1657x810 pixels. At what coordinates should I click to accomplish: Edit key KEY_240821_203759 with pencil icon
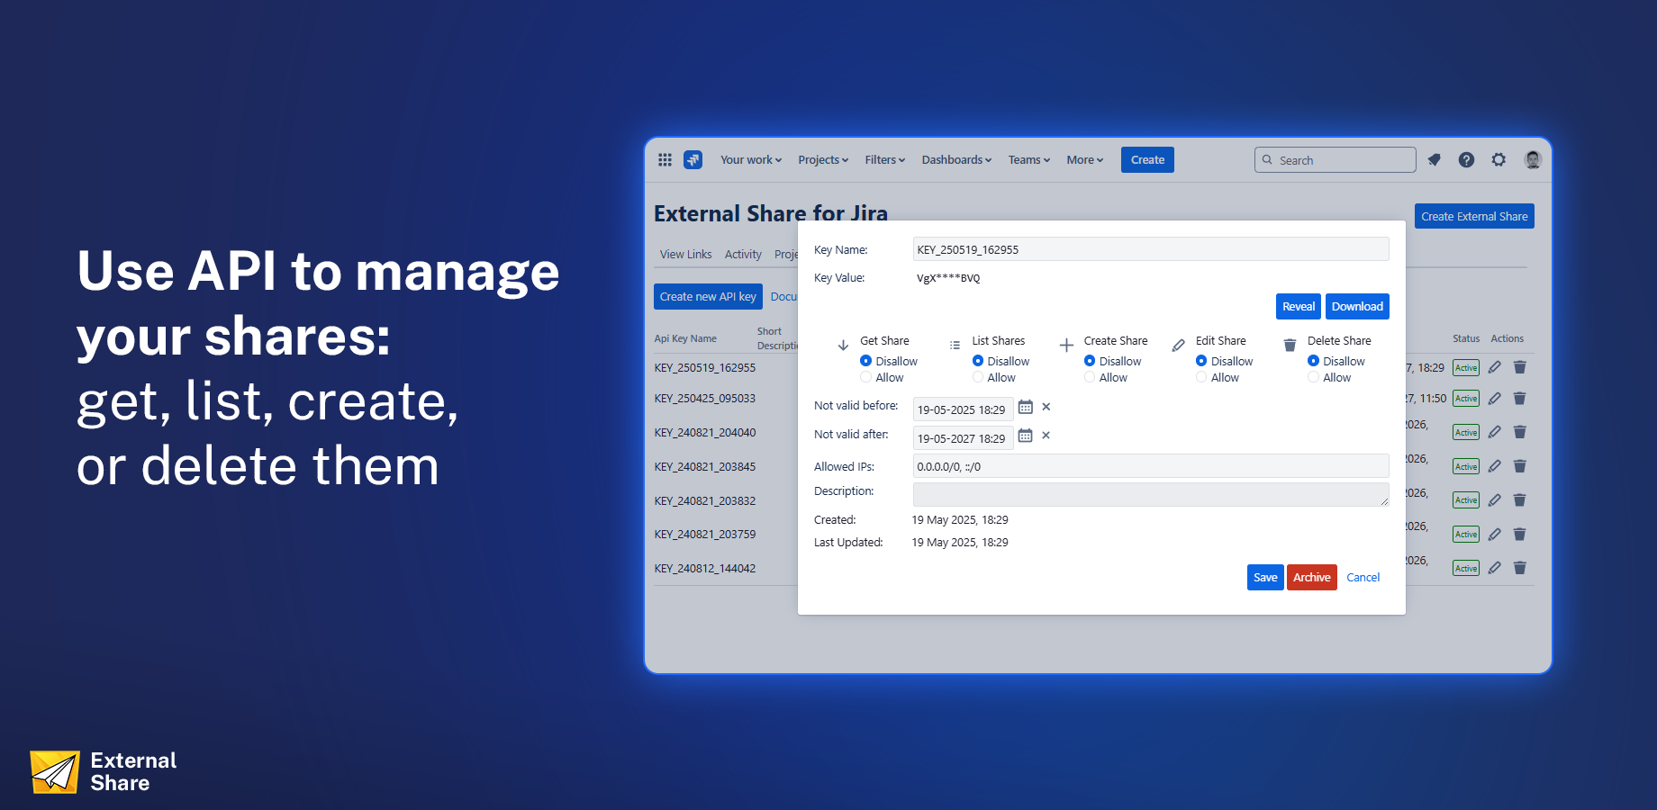coord(1495,535)
